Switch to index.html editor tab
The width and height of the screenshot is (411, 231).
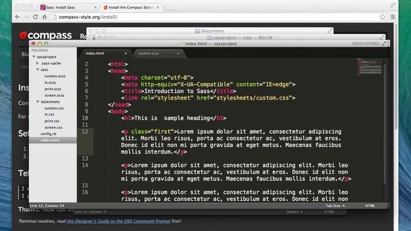[105, 53]
